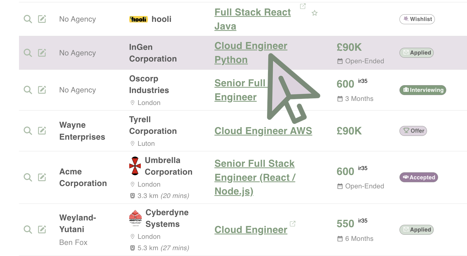Open Cyberdyne Systems Cloud Engineer job
This screenshot has width=467, height=256.
(251, 230)
